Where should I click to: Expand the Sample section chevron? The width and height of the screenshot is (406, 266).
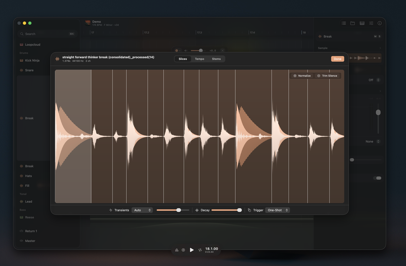tap(380, 48)
